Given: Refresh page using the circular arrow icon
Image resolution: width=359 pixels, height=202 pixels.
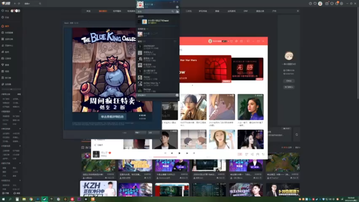Looking at the screenshot, I should click(x=19, y=4).
